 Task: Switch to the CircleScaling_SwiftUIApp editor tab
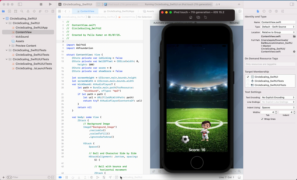point(118,11)
